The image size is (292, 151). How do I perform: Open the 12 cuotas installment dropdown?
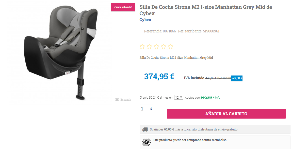(x=179, y=97)
